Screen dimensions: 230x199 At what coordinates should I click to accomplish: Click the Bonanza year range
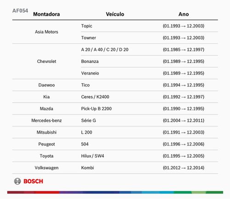click(184, 62)
